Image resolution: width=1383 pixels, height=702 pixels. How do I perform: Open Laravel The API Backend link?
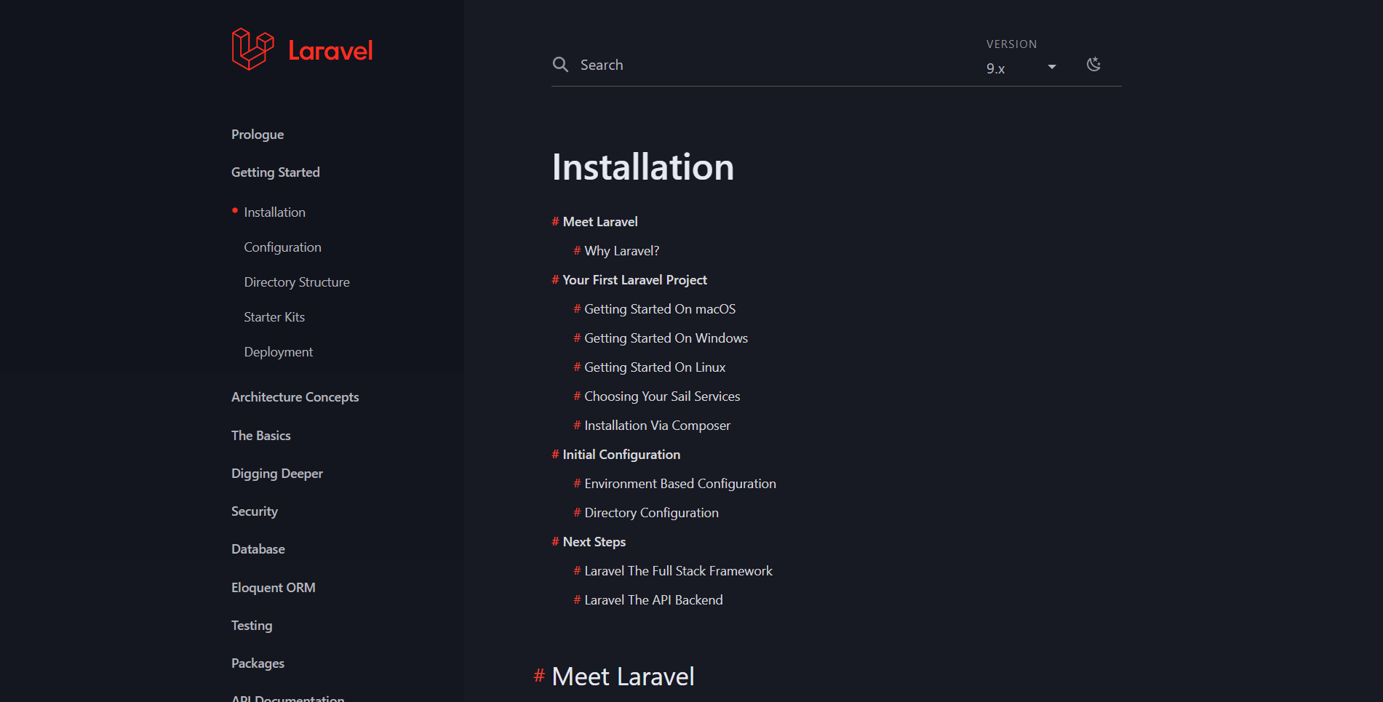(x=654, y=600)
